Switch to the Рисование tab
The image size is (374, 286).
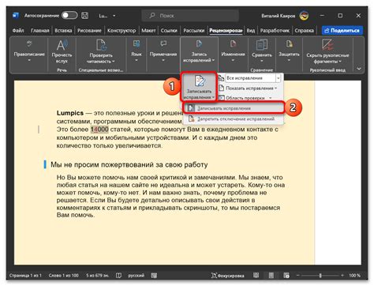coord(89,31)
